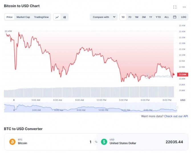Viewport: 191px width, 153px height.
Task: Expand the Compare with dropdown
Action: (104, 17)
